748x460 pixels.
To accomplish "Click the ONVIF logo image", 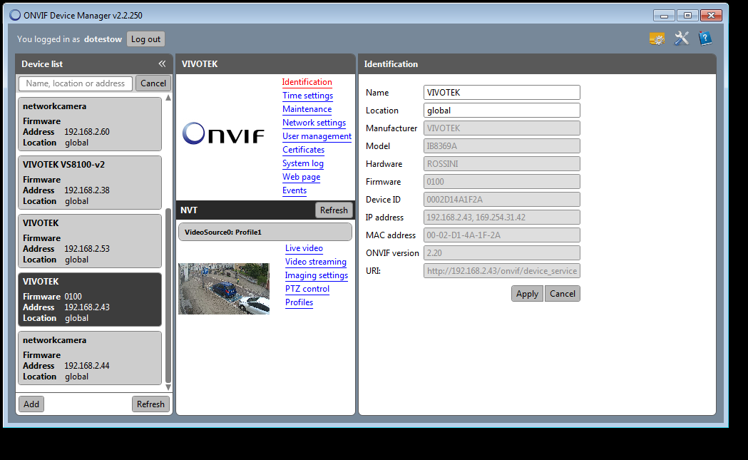I will coord(223,134).
